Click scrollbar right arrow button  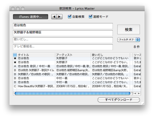(x=139, y=93)
